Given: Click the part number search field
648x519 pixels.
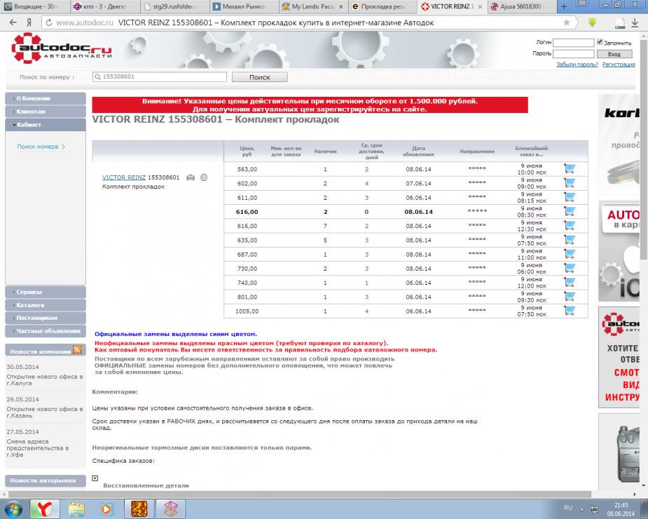Looking at the screenshot, I should point(160,76).
